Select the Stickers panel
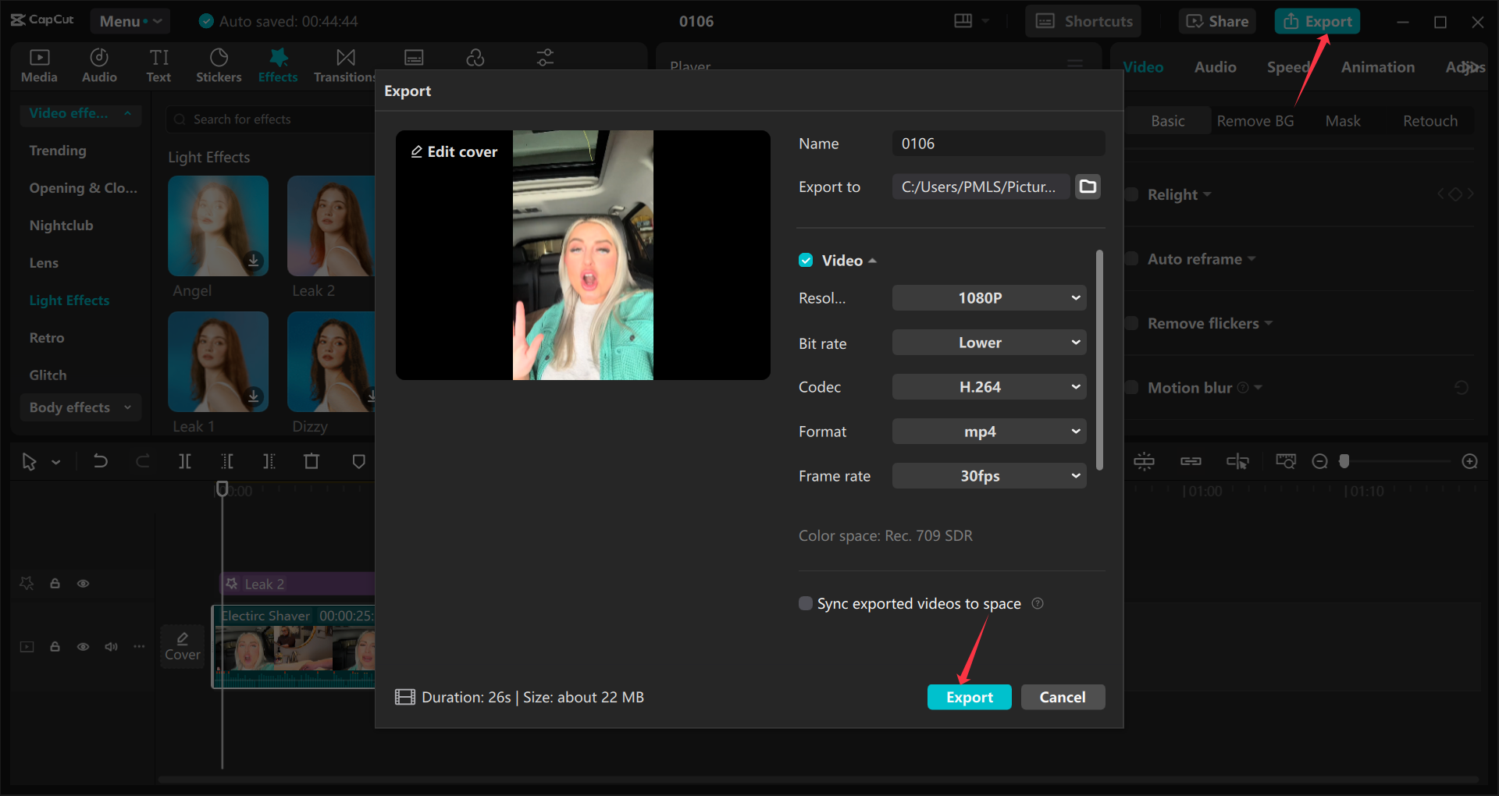Screen dimensions: 1499x796 pyautogui.click(x=219, y=64)
